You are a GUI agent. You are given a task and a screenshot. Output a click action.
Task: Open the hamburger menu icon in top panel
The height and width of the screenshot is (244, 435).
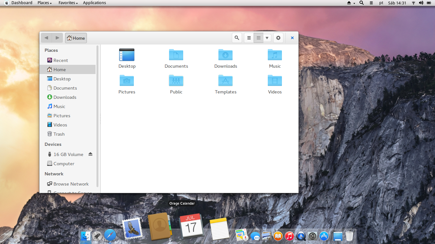coord(371,3)
